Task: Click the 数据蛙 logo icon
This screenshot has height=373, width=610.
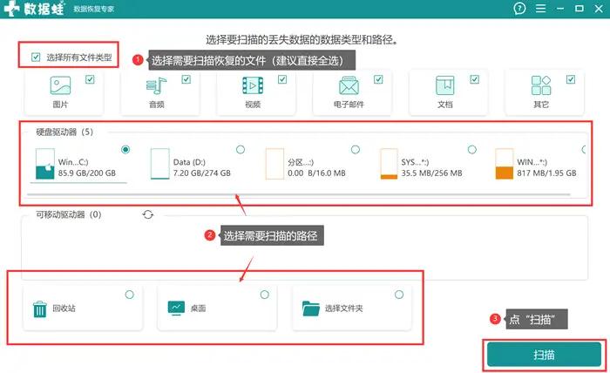Action: pos(11,9)
